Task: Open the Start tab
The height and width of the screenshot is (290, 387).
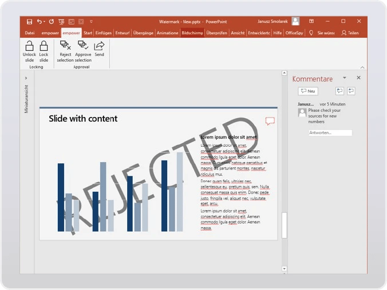Action: [x=88, y=33]
